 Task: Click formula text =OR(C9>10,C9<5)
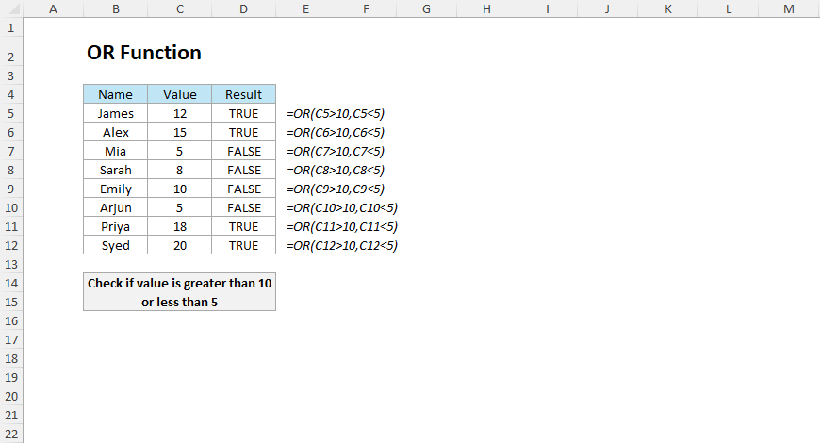pyautogui.click(x=336, y=189)
